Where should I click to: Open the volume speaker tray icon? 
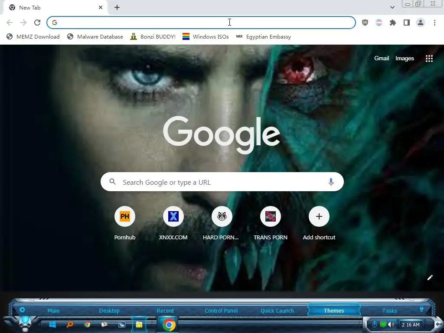[x=392, y=324]
